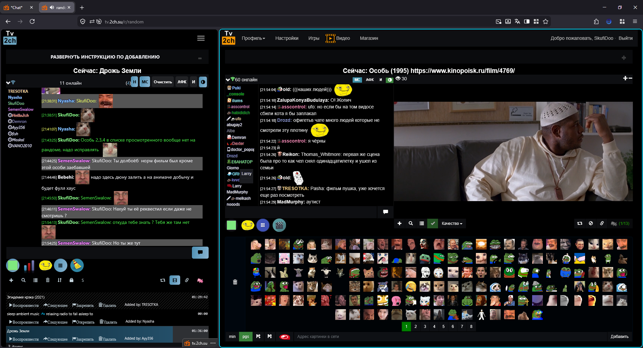
Task: Enlarge the video with the plus button
Action: (625, 78)
